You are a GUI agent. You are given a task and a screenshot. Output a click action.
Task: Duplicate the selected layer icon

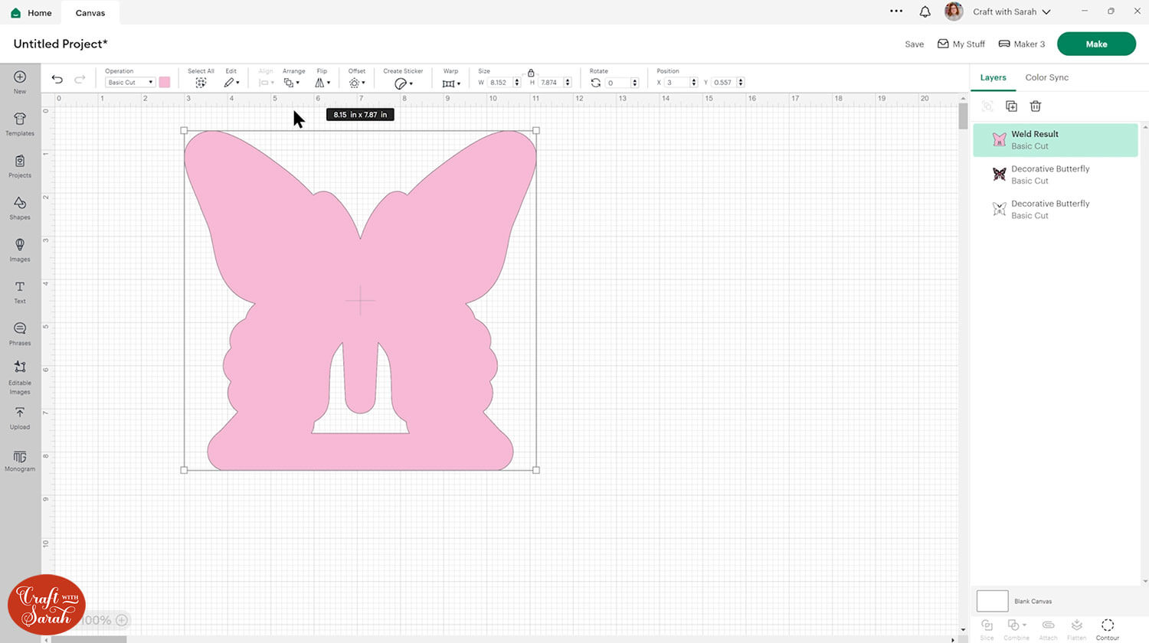click(x=1011, y=106)
